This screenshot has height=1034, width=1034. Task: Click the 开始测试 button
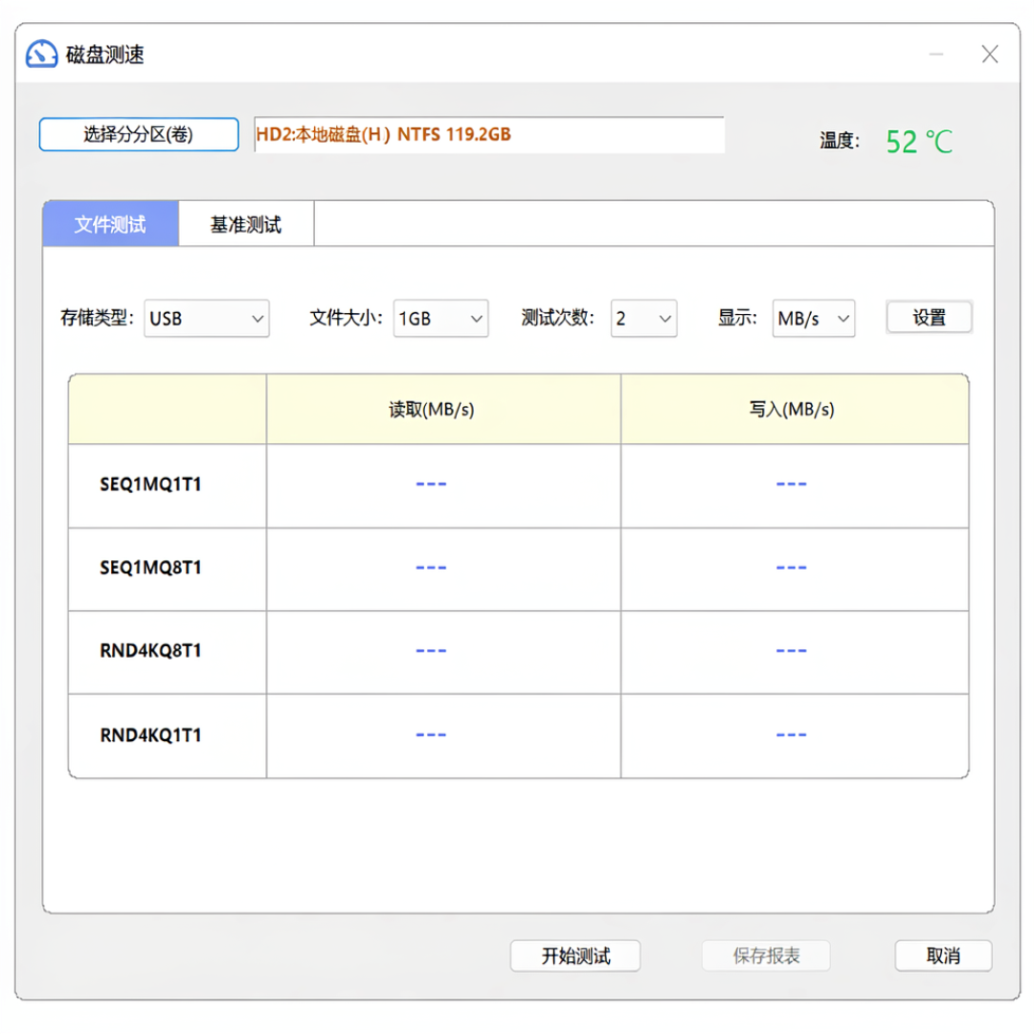(x=575, y=955)
